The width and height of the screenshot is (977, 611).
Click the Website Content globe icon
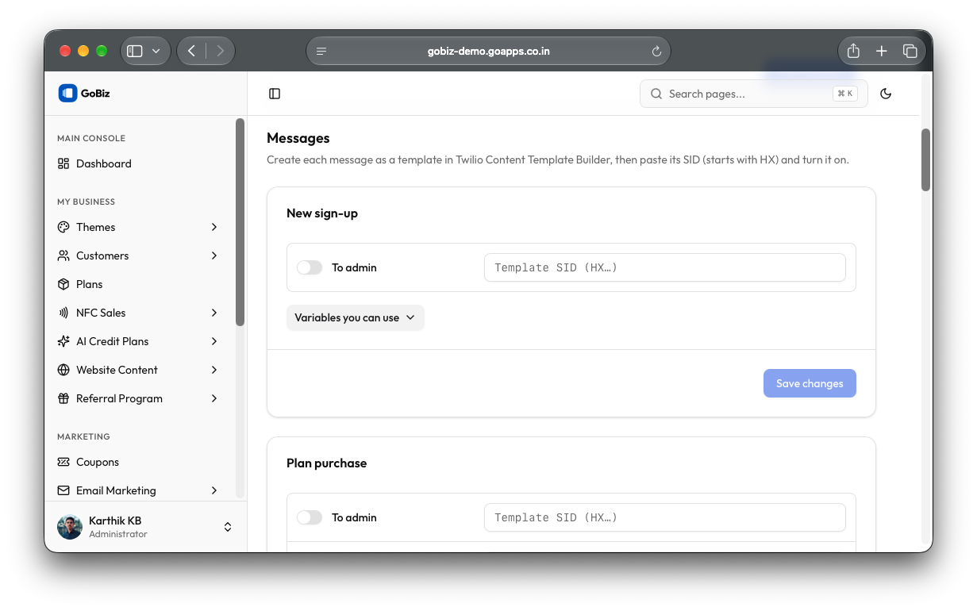tap(63, 370)
